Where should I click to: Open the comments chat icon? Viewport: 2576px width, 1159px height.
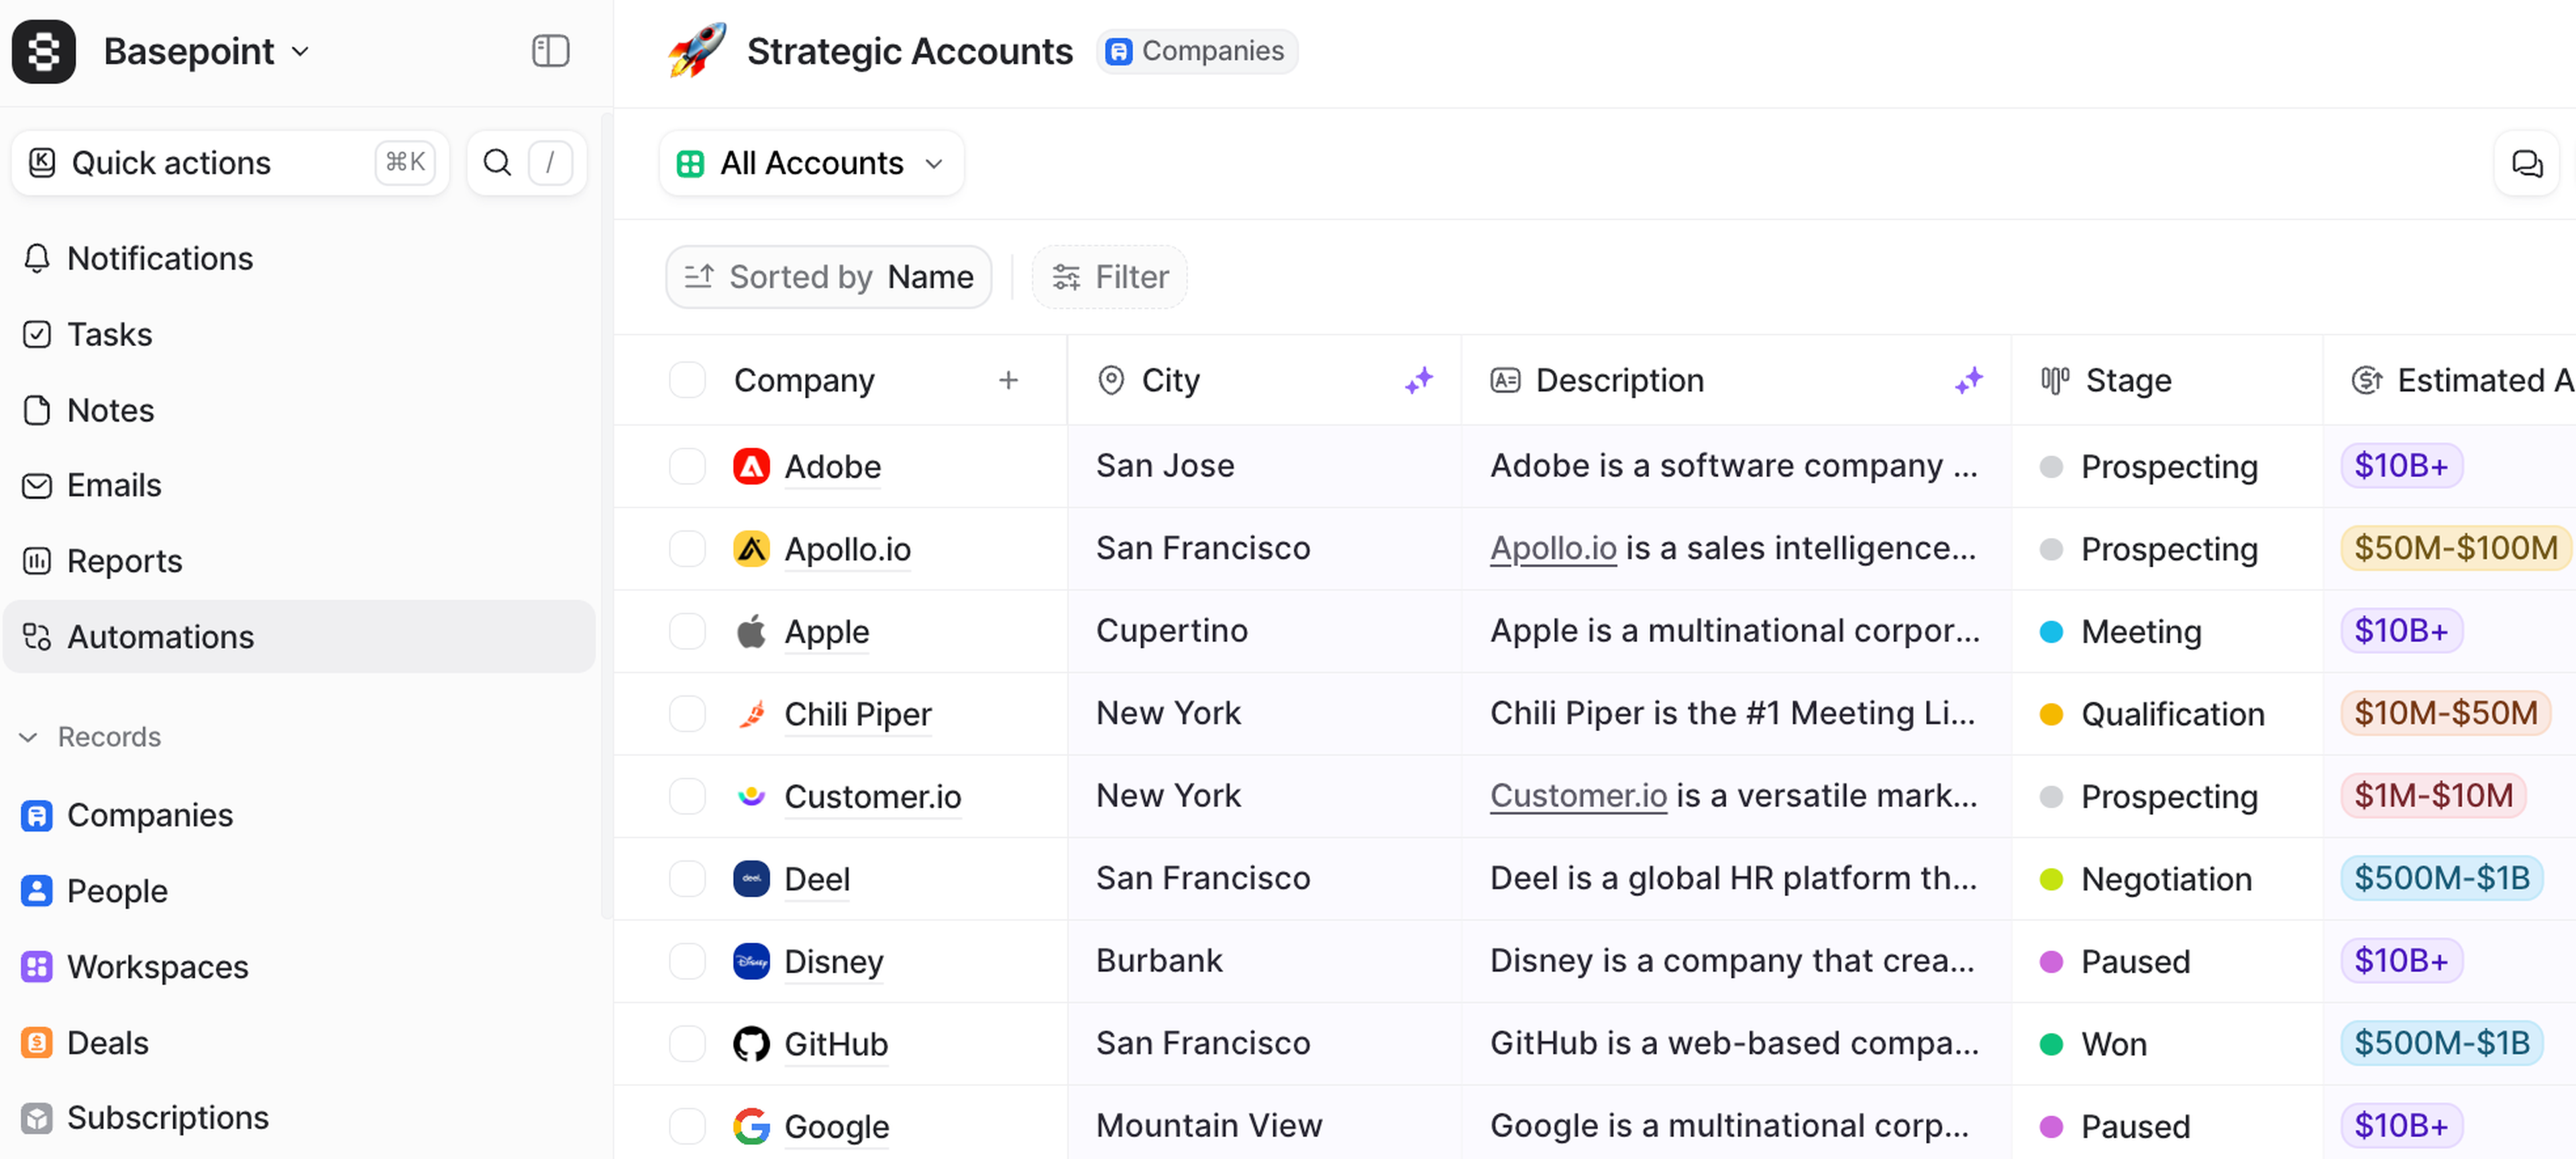coord(2526,163)
